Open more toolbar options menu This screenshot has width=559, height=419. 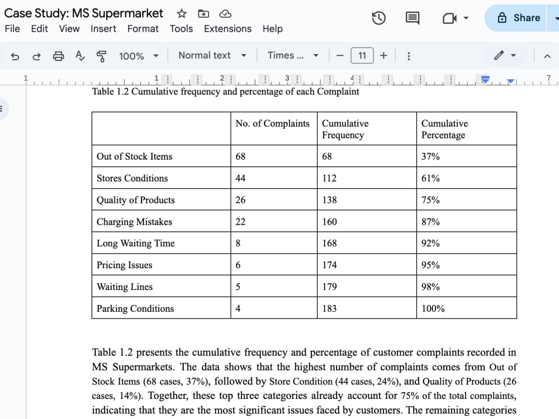409,56
